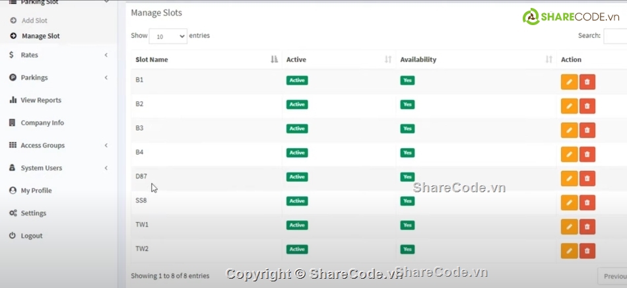Screen dimensions: 627x288
Task: Click the user icon beside System Users
Action: 13,168
